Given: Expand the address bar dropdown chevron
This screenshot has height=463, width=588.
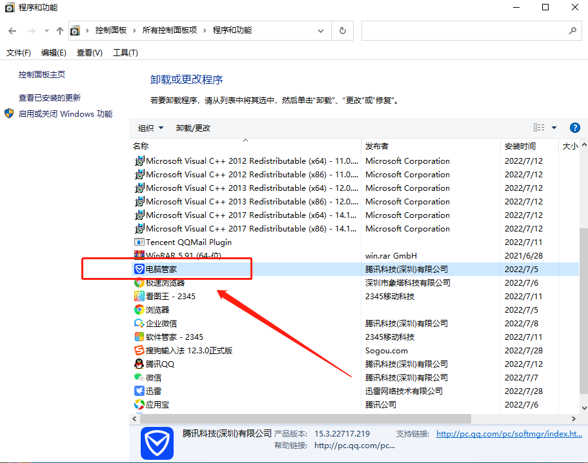Looking at the screenshot, I should point(320,30).
